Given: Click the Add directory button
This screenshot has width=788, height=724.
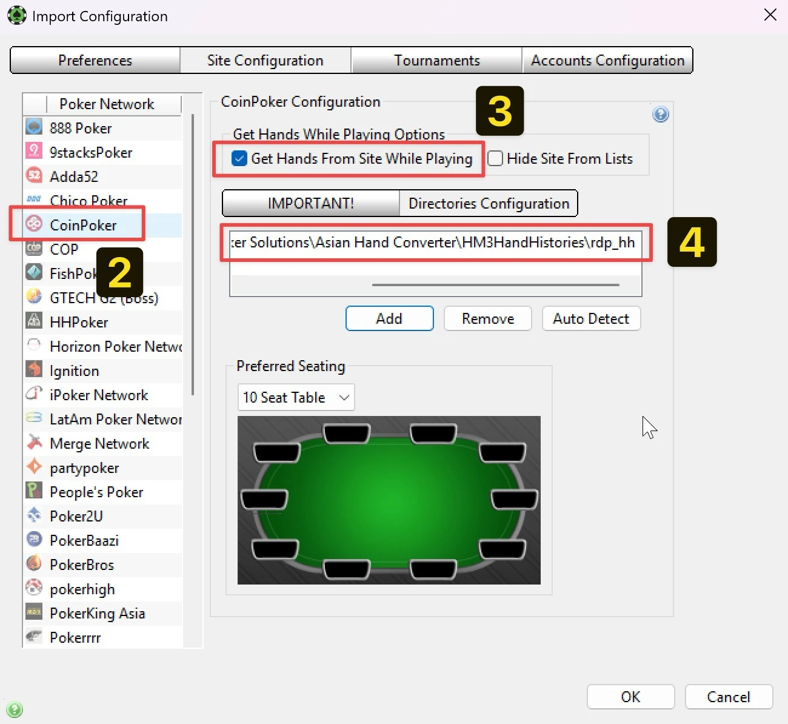Looking at the screenshot, I should [x=390, y=318].
